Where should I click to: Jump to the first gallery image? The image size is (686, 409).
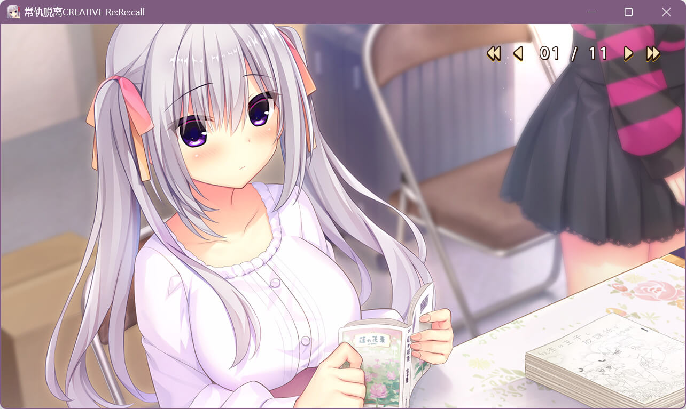(x=494, y=53)
